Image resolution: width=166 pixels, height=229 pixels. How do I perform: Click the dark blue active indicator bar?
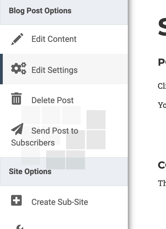(x=1, y=69)
